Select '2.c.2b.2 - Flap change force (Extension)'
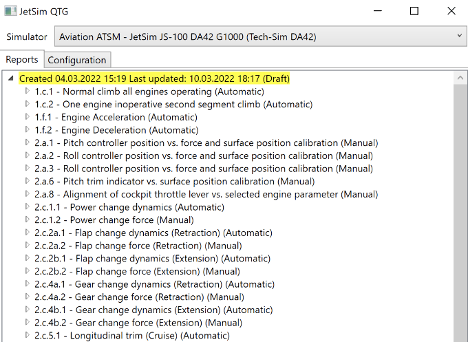Image resolution: width=468 pixels, height=342 pixels. [x=137, y=271]
